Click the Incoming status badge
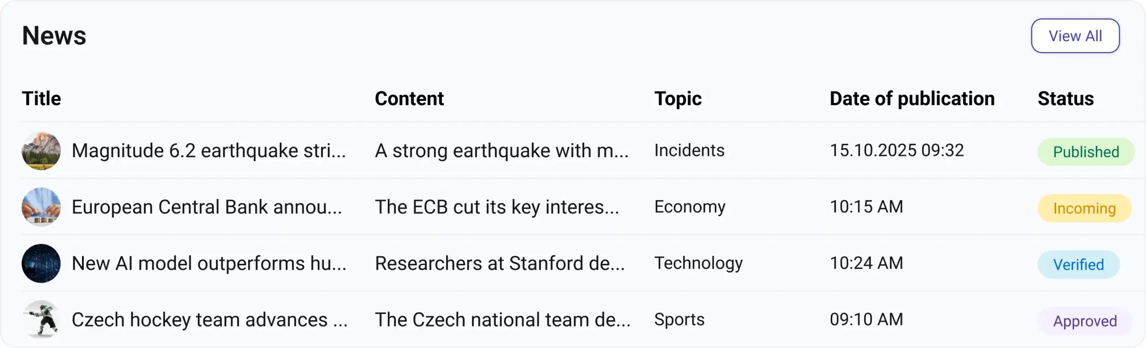The width and height of the screenshot is (1146, 348). click(x=1084, y=208)
